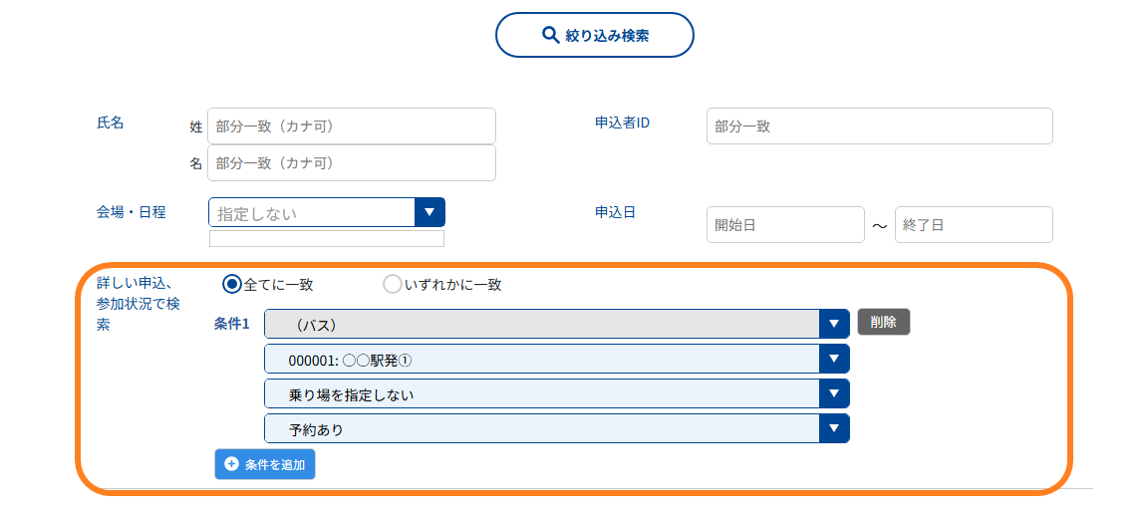Focus the 姓 name input field
The image size is (1142, 512).
(x=352, y=126)
